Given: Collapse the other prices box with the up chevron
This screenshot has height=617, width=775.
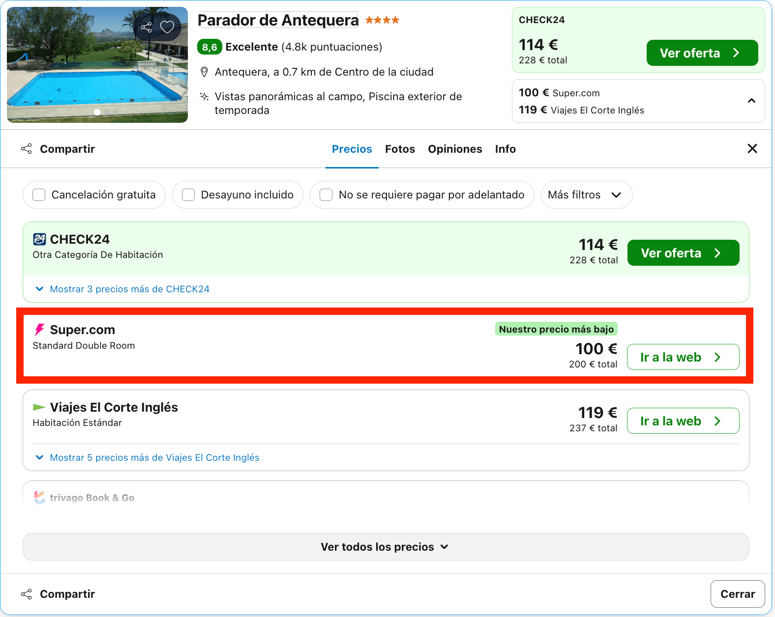Looking at the screenshot, I should [x=751, y=101].
